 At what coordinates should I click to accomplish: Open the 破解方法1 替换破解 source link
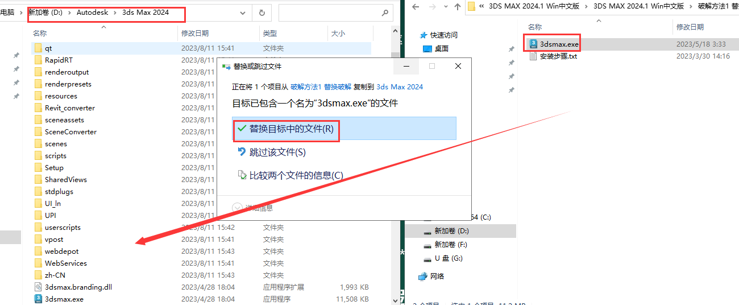[x=321, y=87]
